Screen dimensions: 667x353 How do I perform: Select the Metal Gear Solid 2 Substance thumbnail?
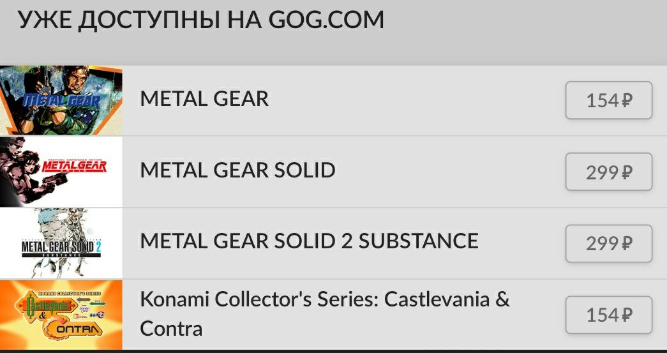pyautogui.click(x=61, y=243)
